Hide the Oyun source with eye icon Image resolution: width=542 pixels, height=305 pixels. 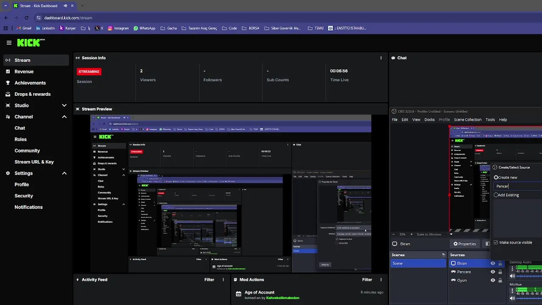tap(493, 280)
